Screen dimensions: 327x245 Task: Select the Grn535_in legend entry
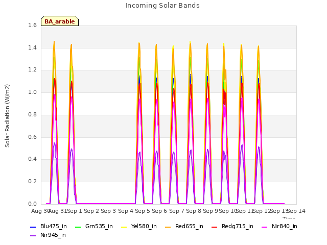tap(94, 227)
